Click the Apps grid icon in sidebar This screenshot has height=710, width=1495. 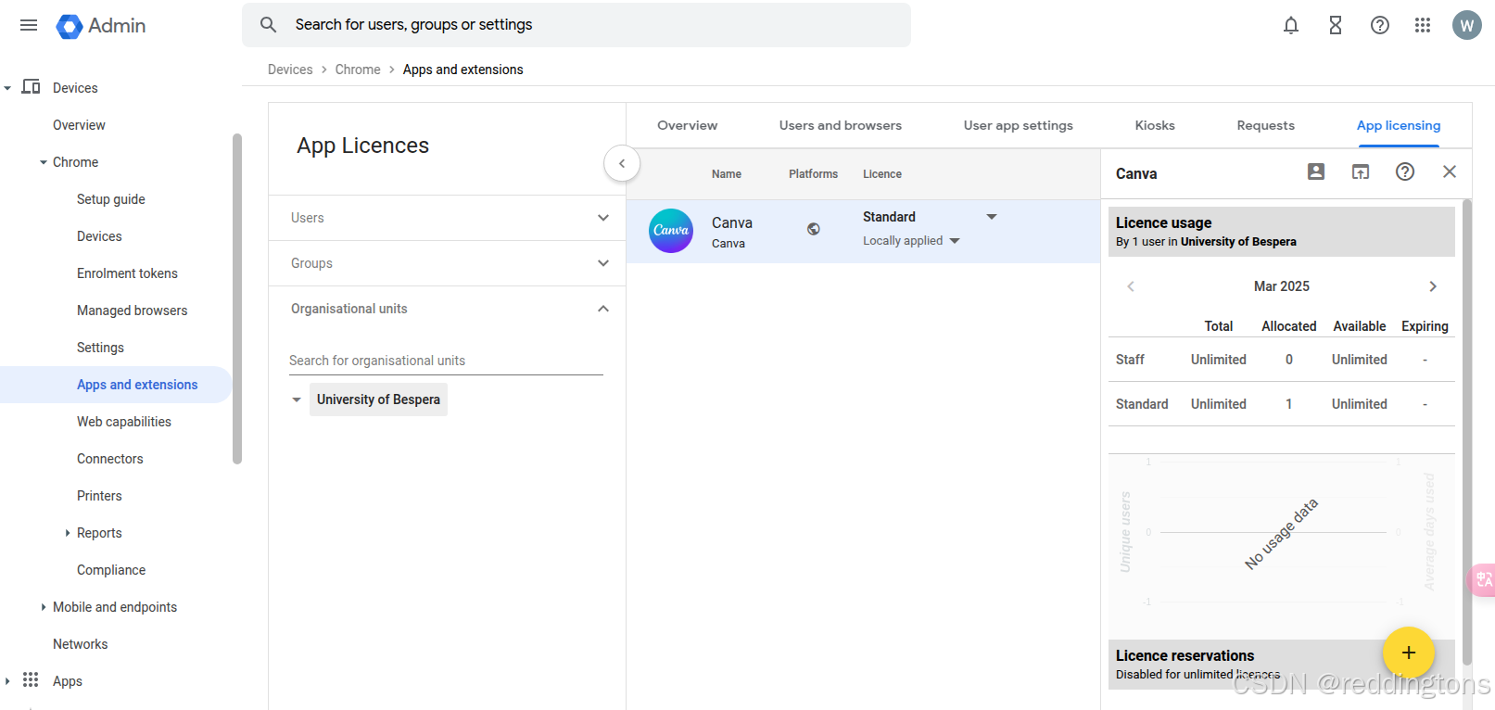tap(31, 680)
